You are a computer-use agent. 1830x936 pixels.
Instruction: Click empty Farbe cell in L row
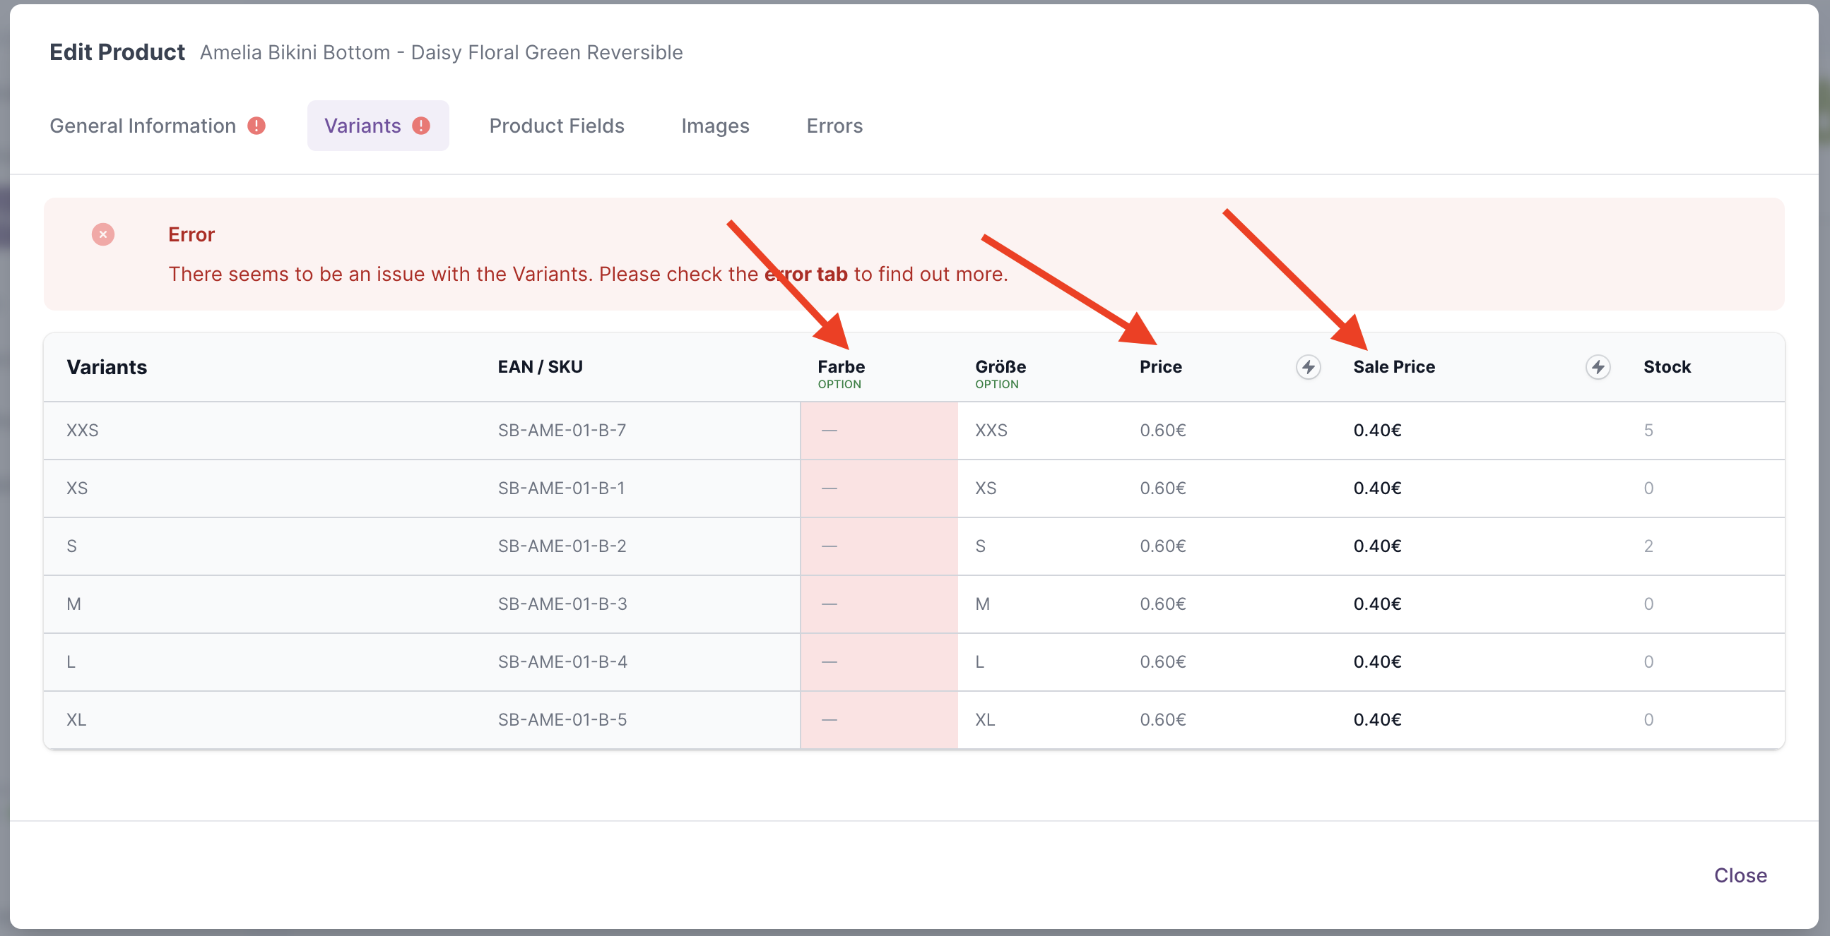(879, 661)
